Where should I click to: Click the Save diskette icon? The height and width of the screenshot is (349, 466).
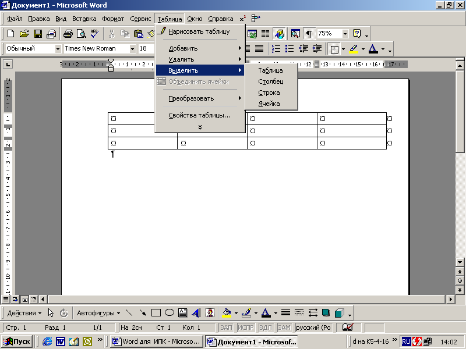[x=38, y=34]
